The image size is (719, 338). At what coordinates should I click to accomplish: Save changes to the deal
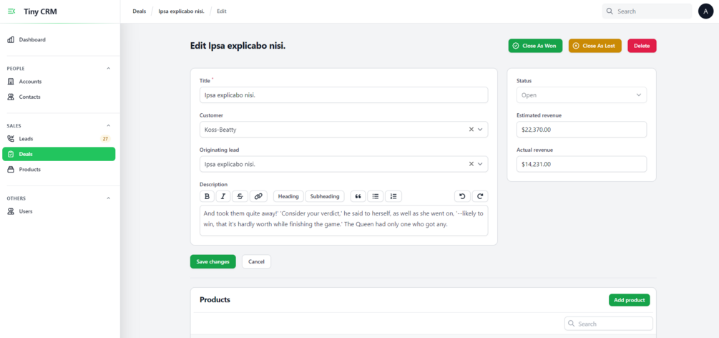(x=212, y=262)
